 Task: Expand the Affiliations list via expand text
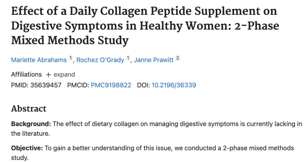pos(64,75)
